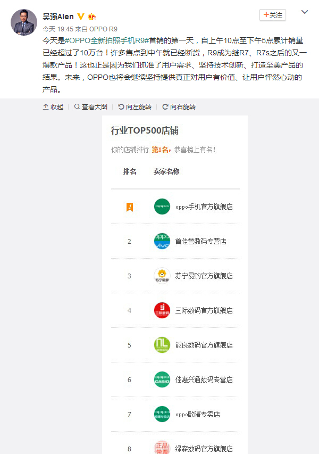Viewport: 319px width, 454px height.
Task: Click the 能良数码 green NL logo
Action: click(162, 345)
